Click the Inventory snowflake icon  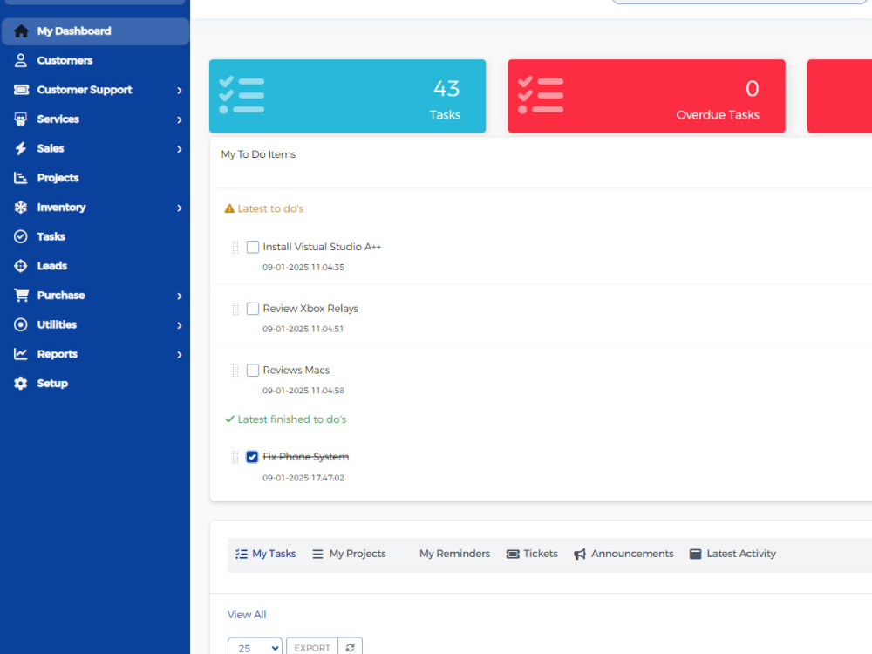[21, 208]
